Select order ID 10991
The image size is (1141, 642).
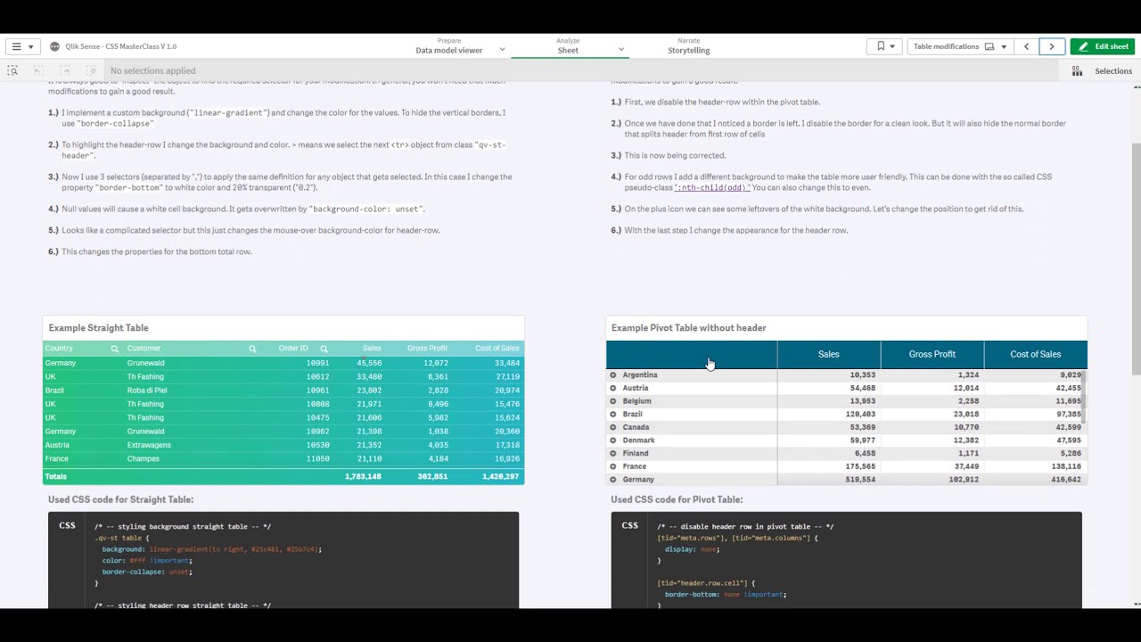pyautogui.click(x=317, y=363)
